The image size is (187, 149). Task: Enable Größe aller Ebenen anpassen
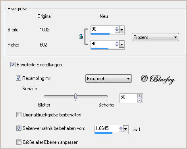(19, 142)
